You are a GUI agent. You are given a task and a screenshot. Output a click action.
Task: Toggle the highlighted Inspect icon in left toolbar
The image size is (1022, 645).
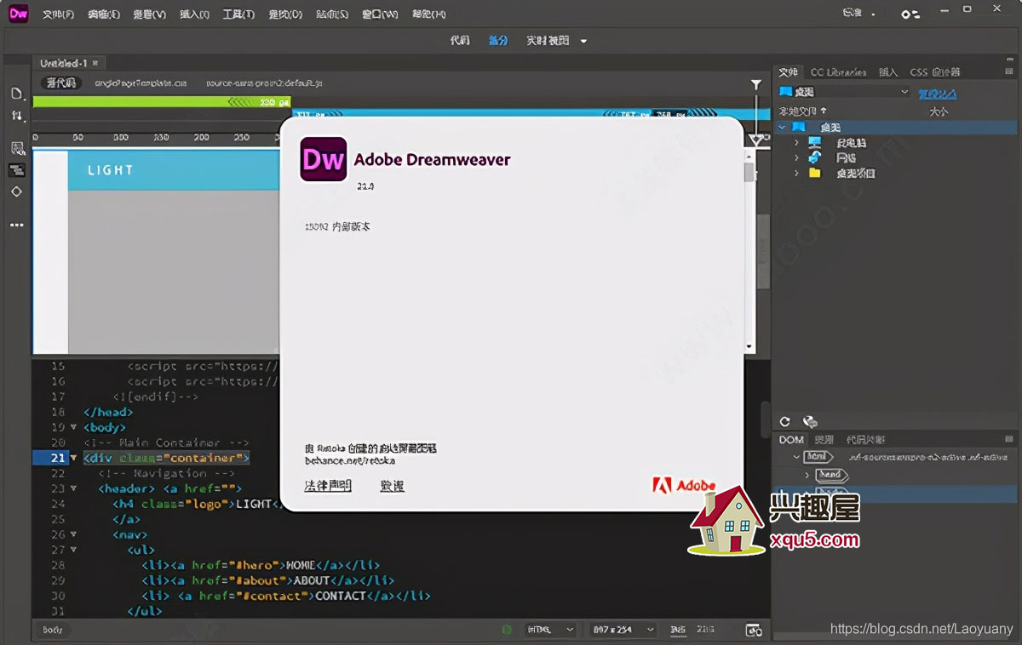coord(16,169)
